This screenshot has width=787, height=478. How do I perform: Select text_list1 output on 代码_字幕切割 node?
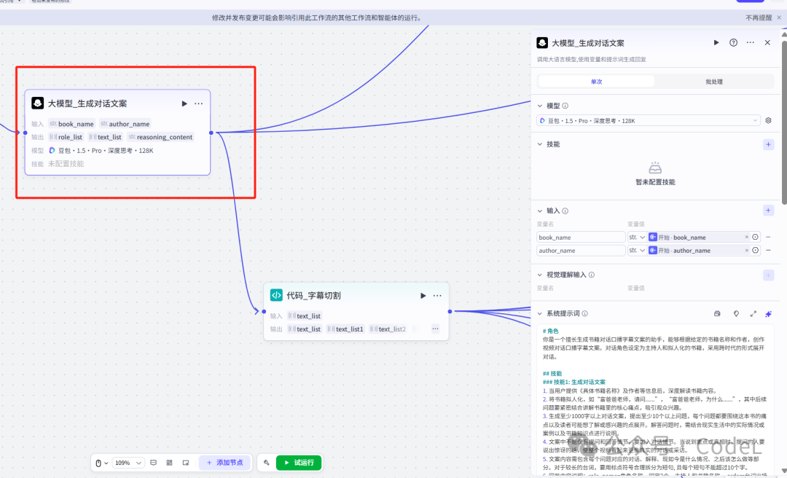point(345,329)
